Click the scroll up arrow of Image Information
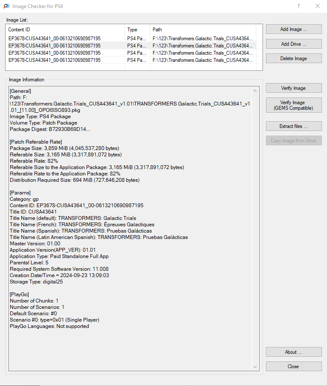The height and width of the screenshot is (386, 327). (x=255, y=91)
